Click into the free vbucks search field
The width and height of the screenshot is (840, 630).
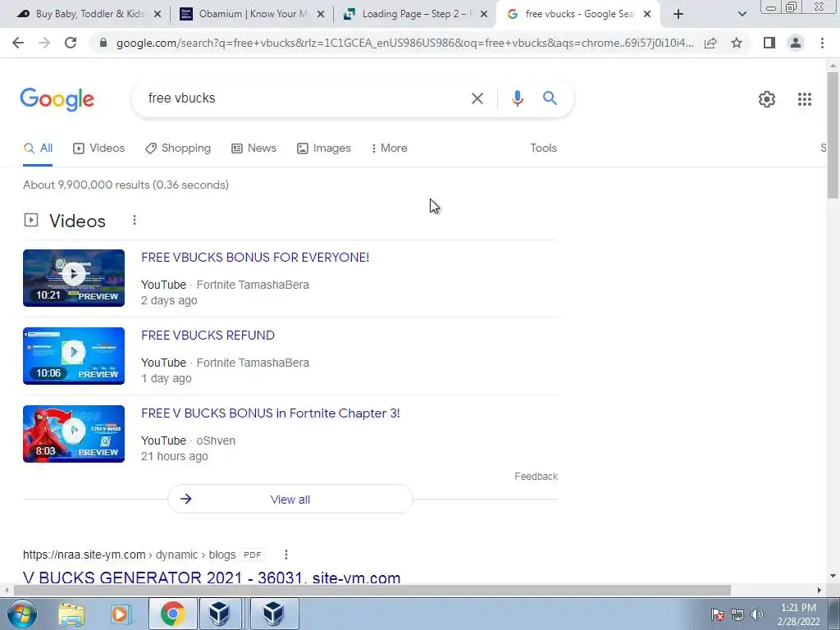point(305,98)
